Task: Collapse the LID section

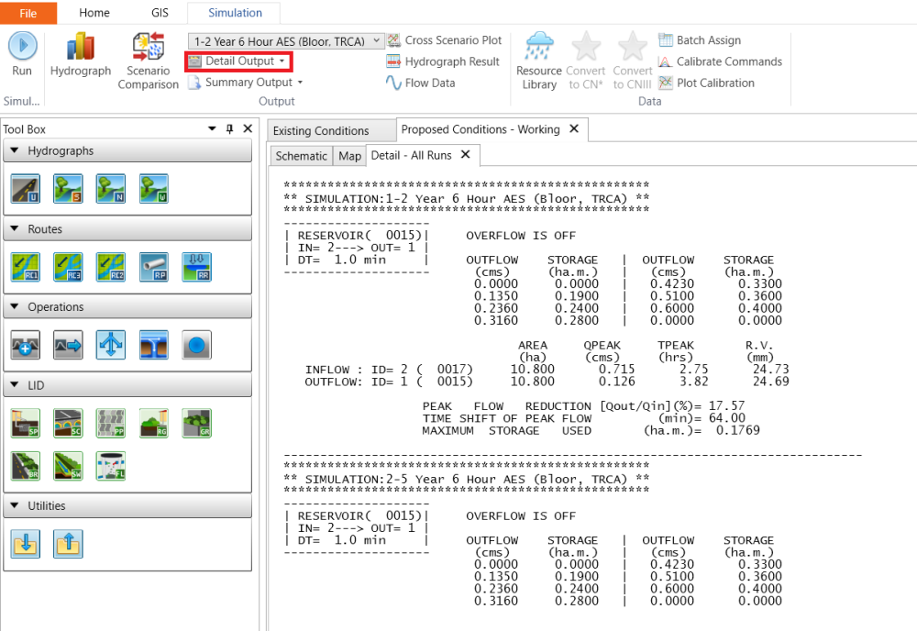Action: pyautogui.click(x=15, y=385)
